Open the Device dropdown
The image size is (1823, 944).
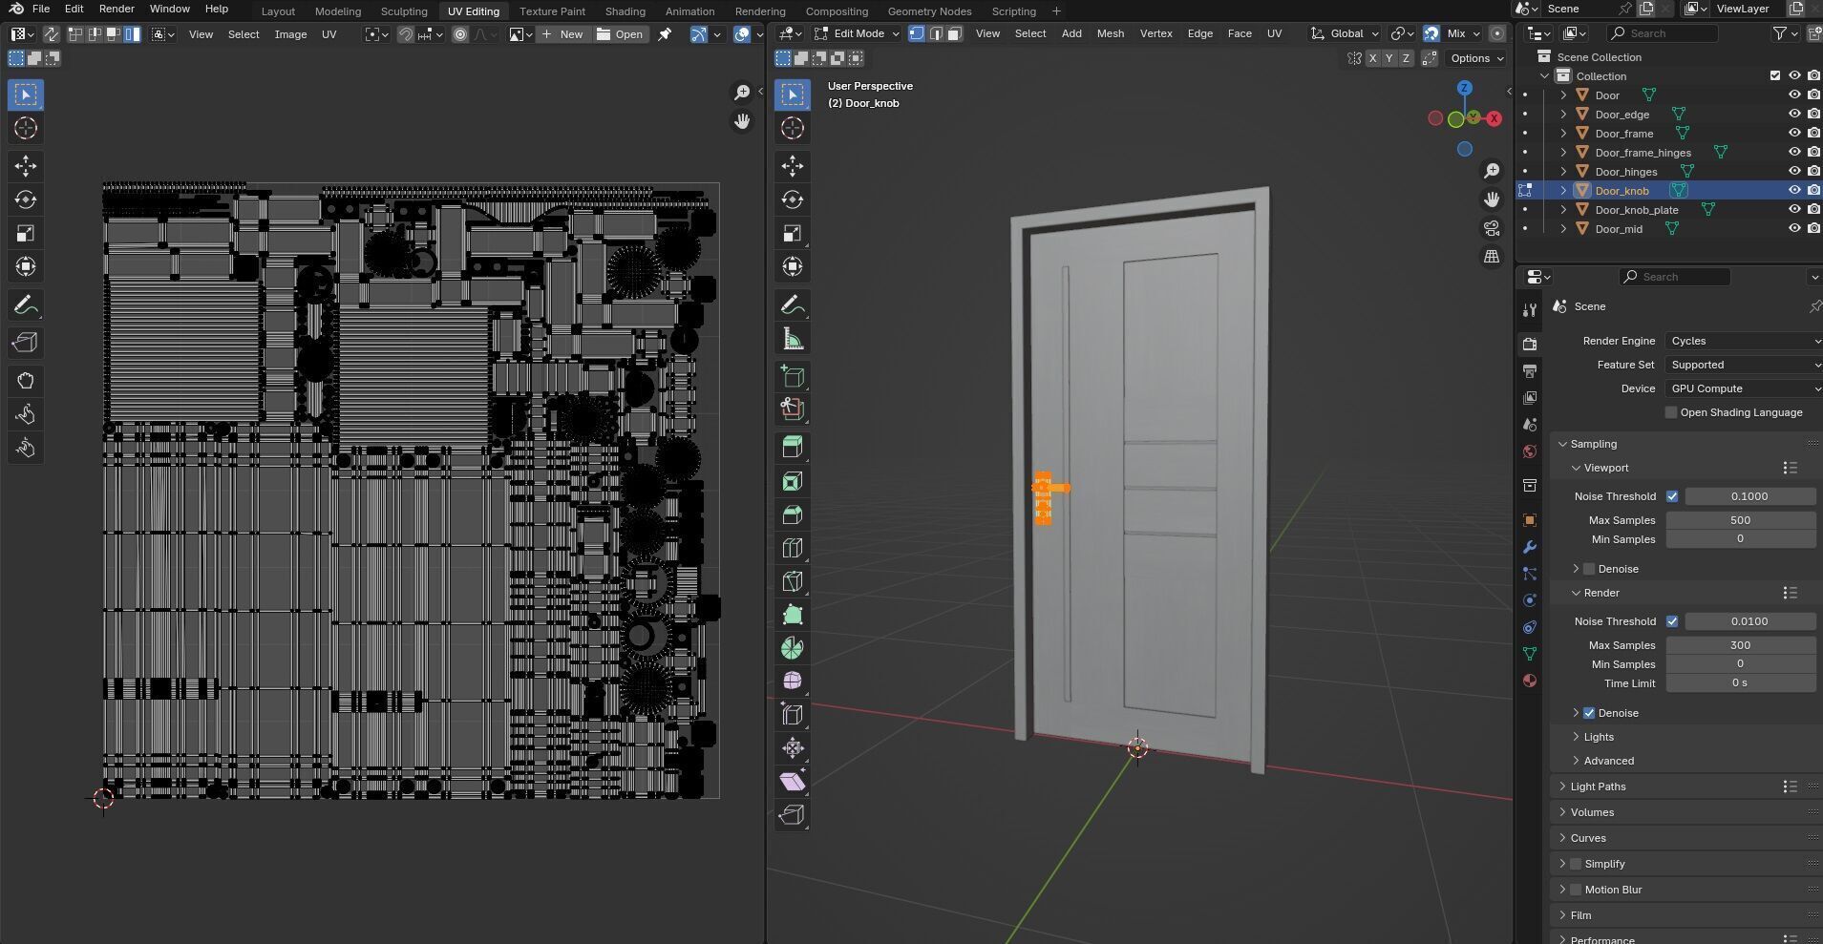(x=1744, y=388)
